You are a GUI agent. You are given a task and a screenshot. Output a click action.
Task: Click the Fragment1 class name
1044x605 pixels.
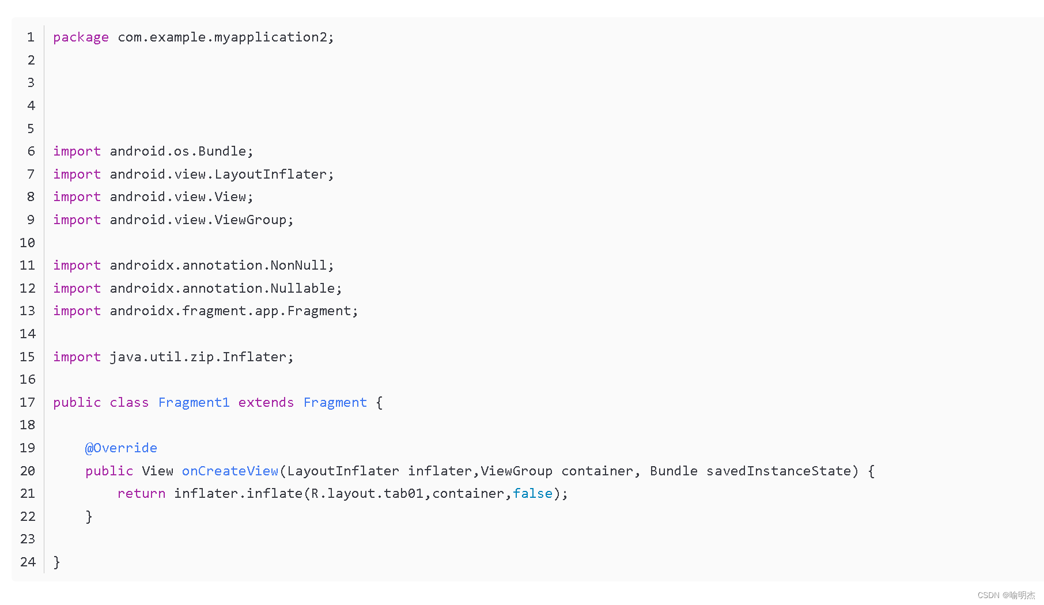pos(194,403)
